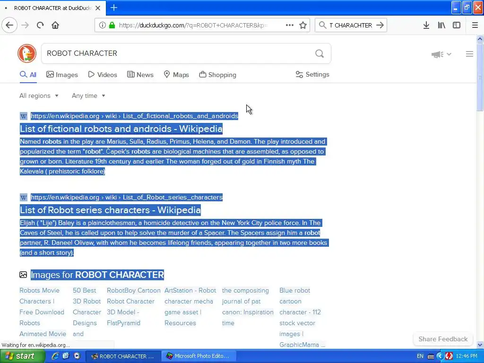Click the EN language indicator in tray
Screen dimensions: 484x363
click(x=420, y=356)
